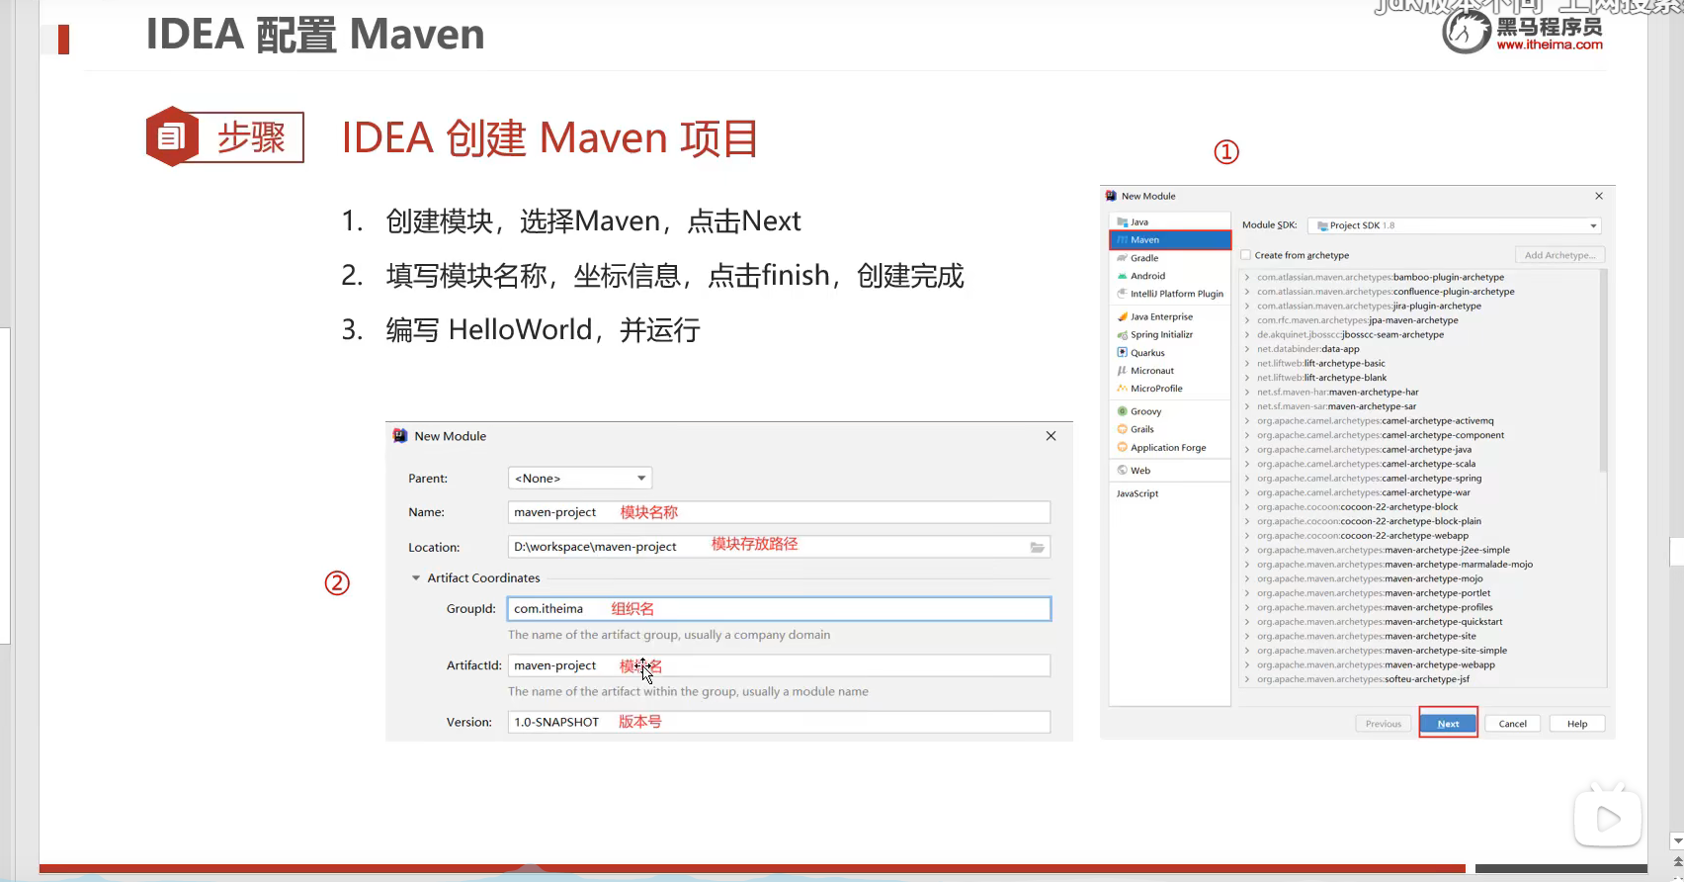The image size is (1684, 882).
Task: Select the maven-archetype-j2ee-simple entry
Action: pos(1384,550)
